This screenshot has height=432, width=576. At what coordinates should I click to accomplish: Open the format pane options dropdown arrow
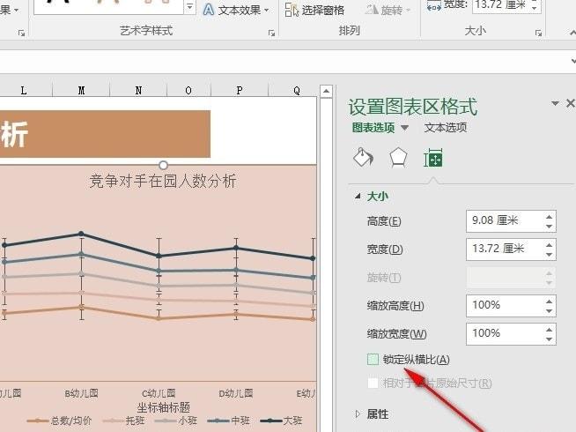[x=555, y=104]
